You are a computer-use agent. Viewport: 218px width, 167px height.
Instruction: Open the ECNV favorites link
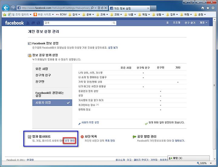pyautogui.click(x=61, y=14)
